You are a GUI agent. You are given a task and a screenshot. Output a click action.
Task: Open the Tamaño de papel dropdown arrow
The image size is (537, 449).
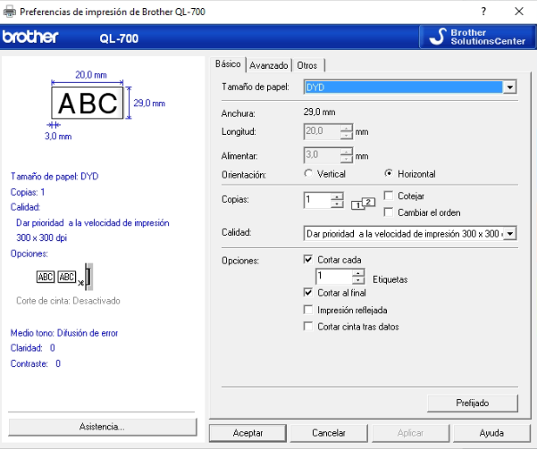click(x=509, y=87)
